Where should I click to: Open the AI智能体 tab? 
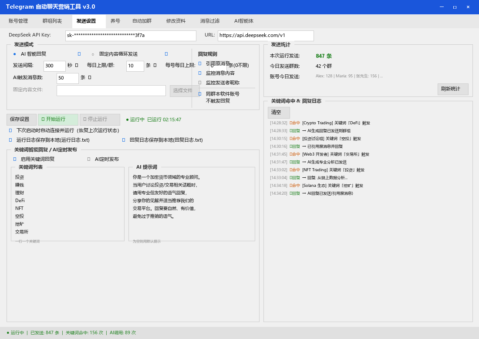(x=243, y=20)
